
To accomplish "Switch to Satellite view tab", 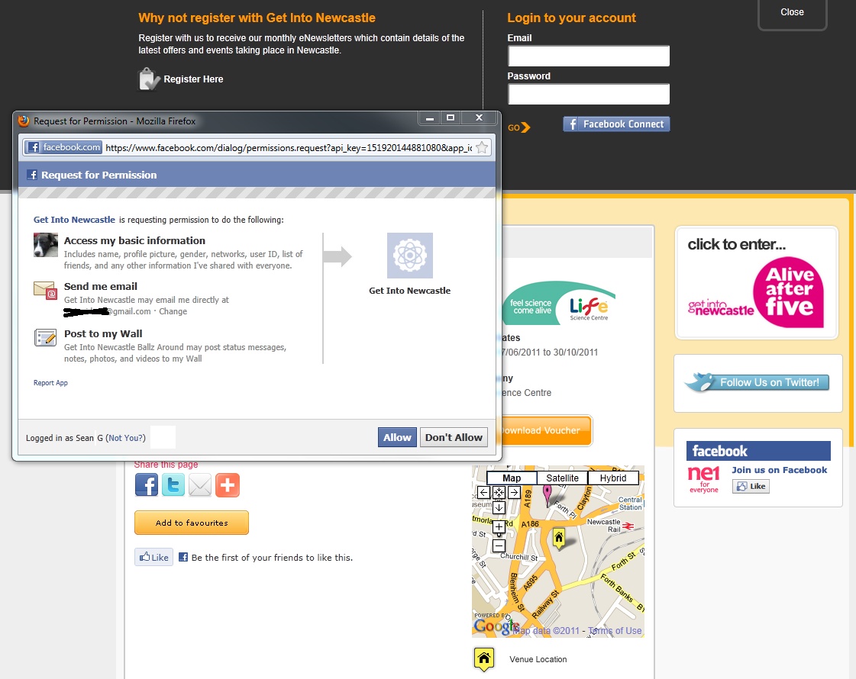I will 562,478.
